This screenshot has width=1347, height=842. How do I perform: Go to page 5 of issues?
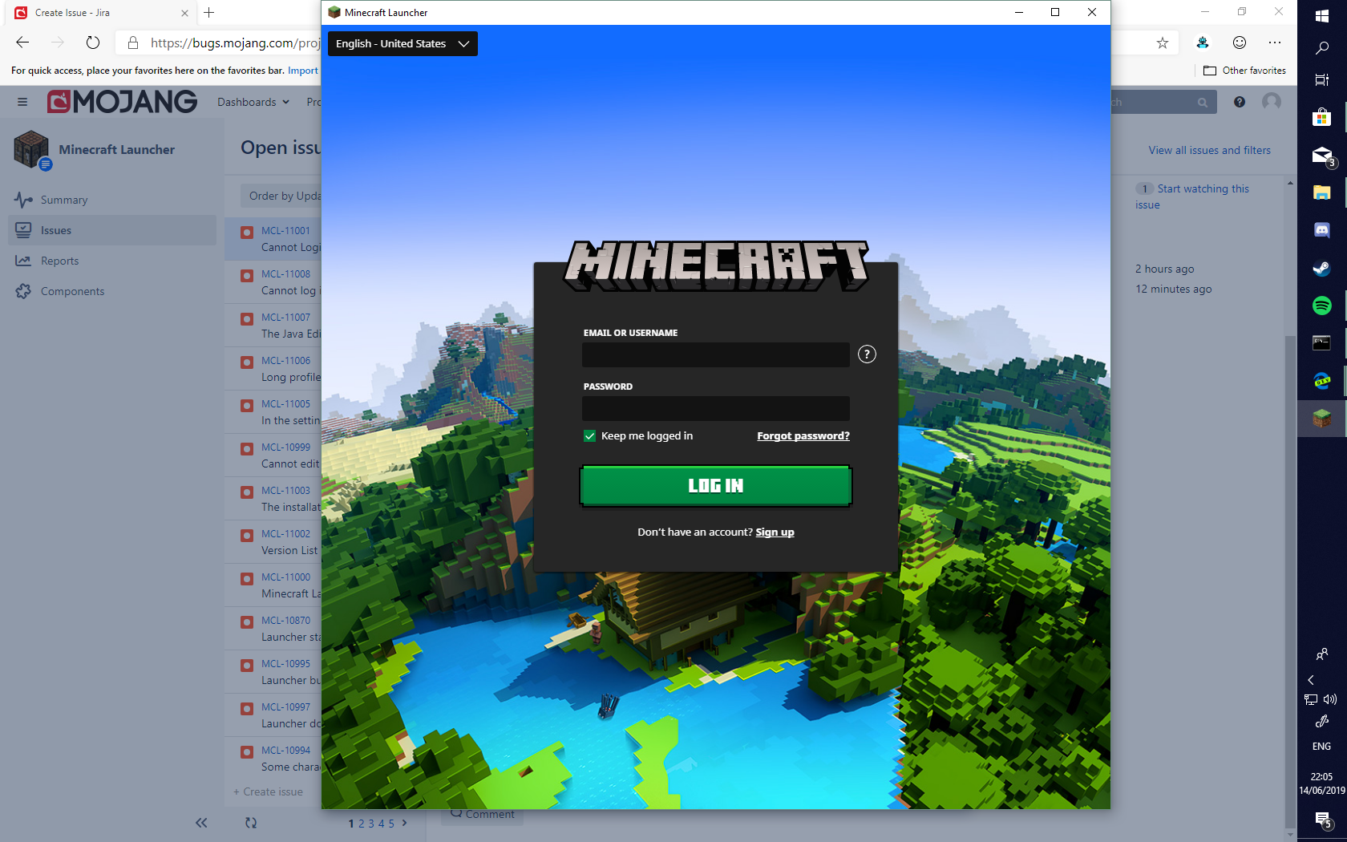click(x=391, y=824)
